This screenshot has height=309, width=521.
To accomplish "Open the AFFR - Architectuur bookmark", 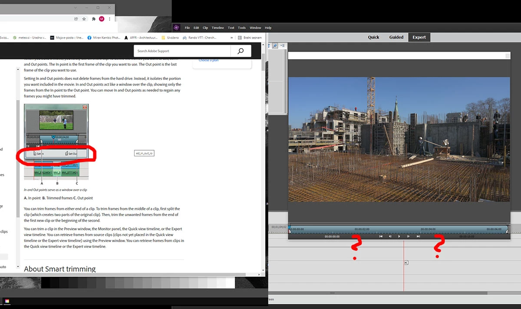I will (141, 38).
